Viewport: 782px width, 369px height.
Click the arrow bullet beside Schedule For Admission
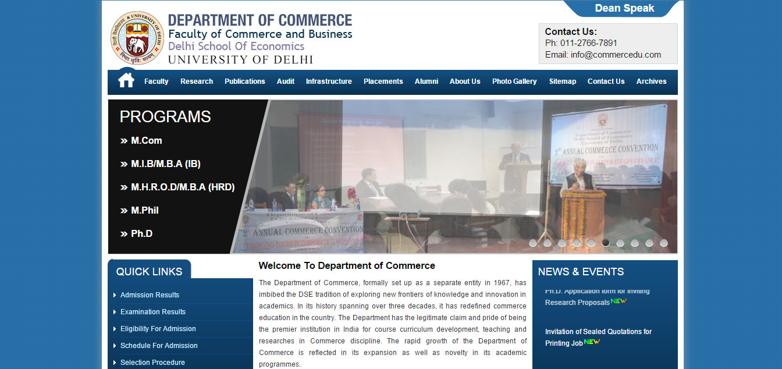click(x=115, y=346)
